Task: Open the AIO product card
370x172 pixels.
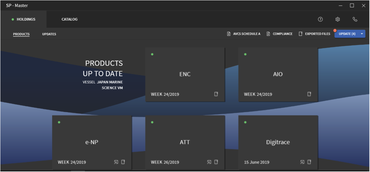Action: [x=278, y=74]
